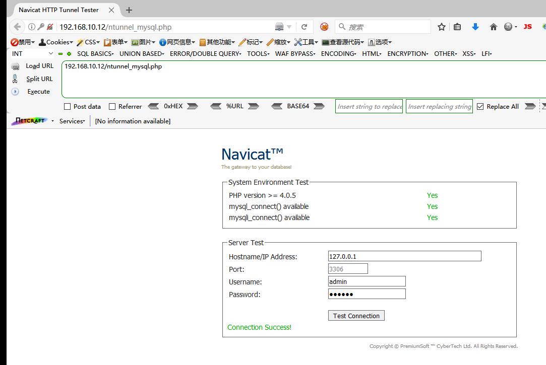Click the left arrow before BASE64

pyautogui.click(x=277, y=106)
